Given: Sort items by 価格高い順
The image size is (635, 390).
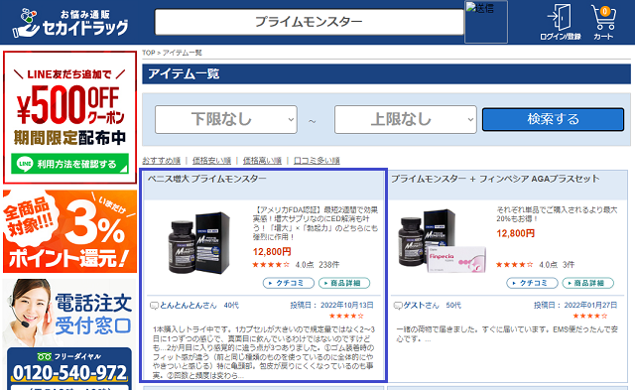Looking at the screenshot, I should pyautogui.click(x=262, y=161).
